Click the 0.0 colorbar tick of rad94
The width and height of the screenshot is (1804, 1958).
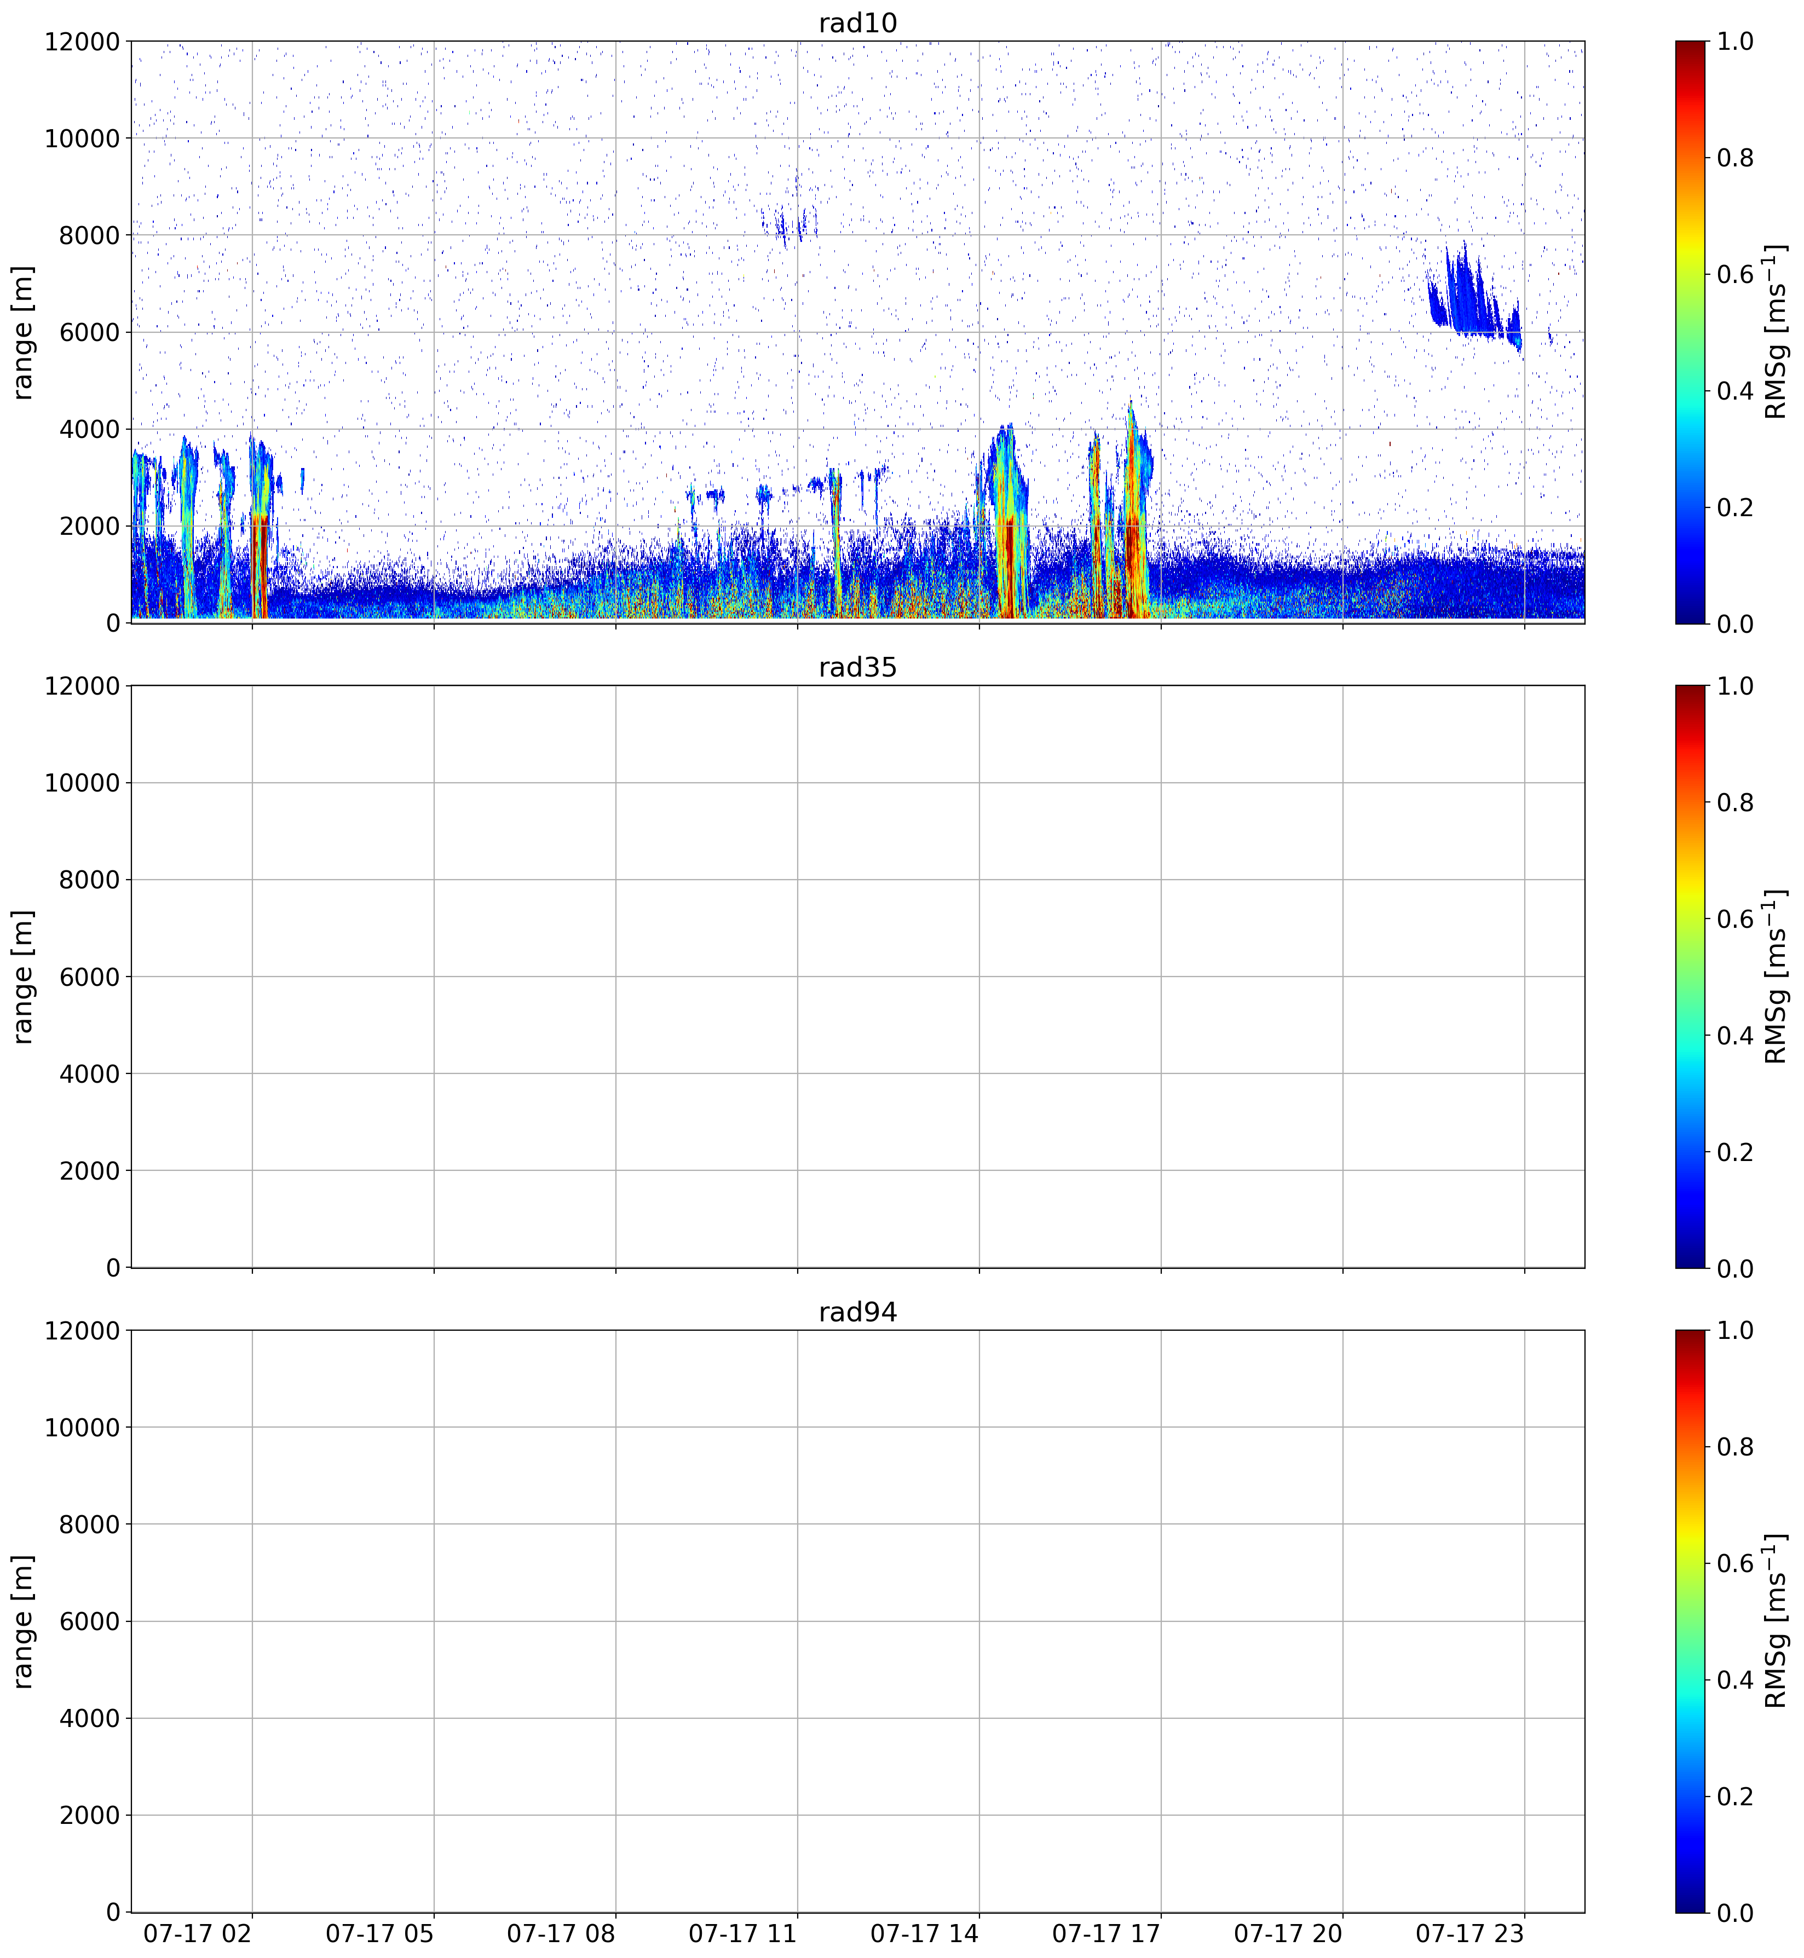[1736, 1913]
